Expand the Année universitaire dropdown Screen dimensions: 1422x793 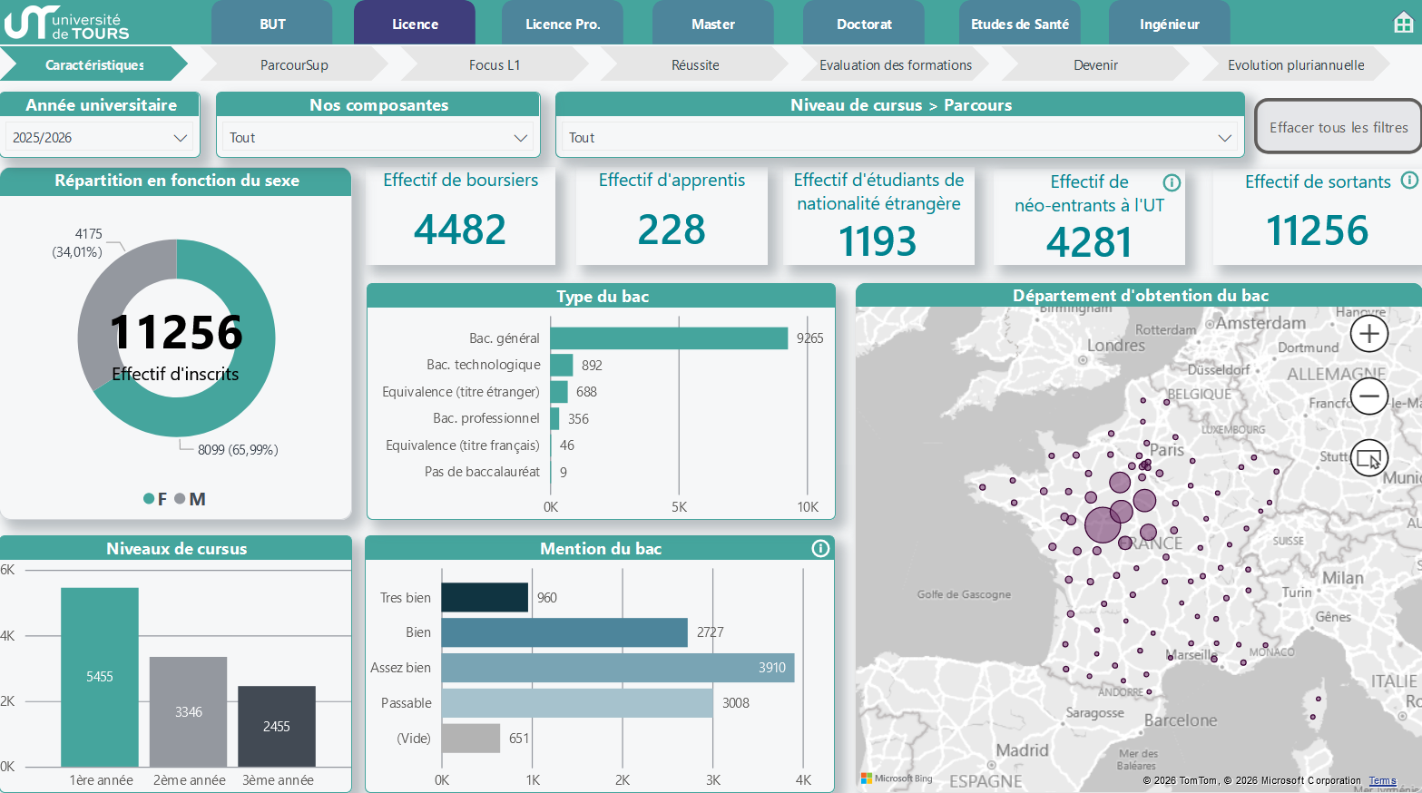tap(100, 138)
